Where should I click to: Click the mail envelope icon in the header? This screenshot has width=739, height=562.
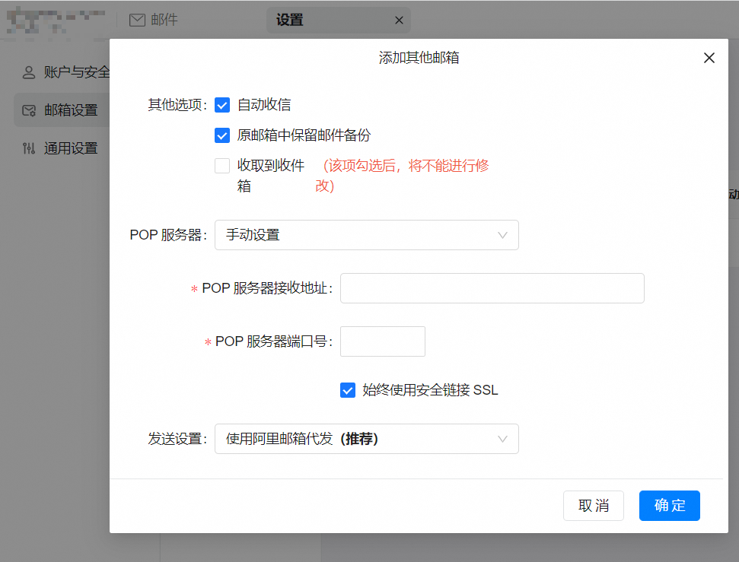(137, 21)
